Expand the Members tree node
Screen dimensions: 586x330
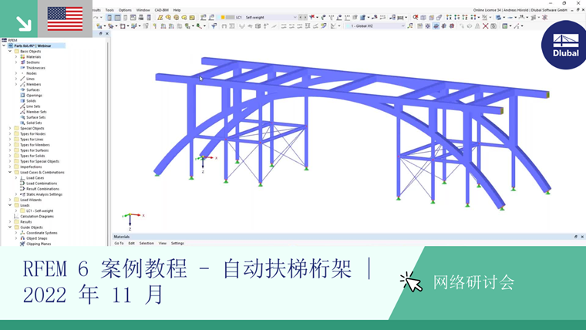click(x=16, y=85)
